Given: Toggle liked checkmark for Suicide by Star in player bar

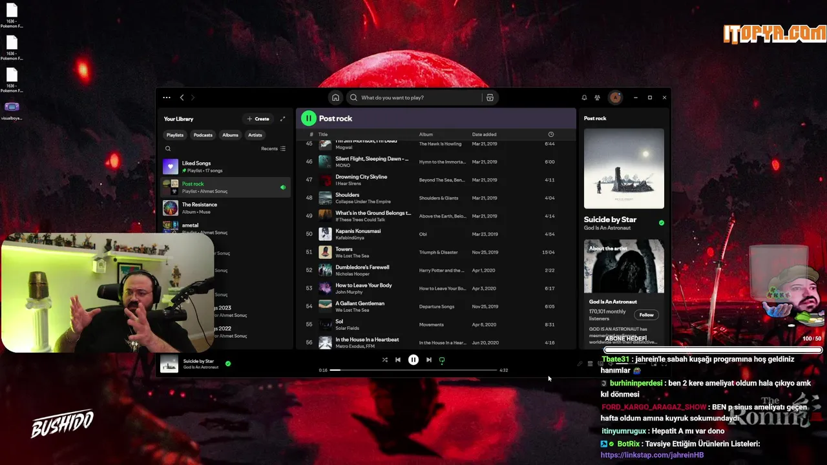Looking at the screenshot, I should coord(228,364).
